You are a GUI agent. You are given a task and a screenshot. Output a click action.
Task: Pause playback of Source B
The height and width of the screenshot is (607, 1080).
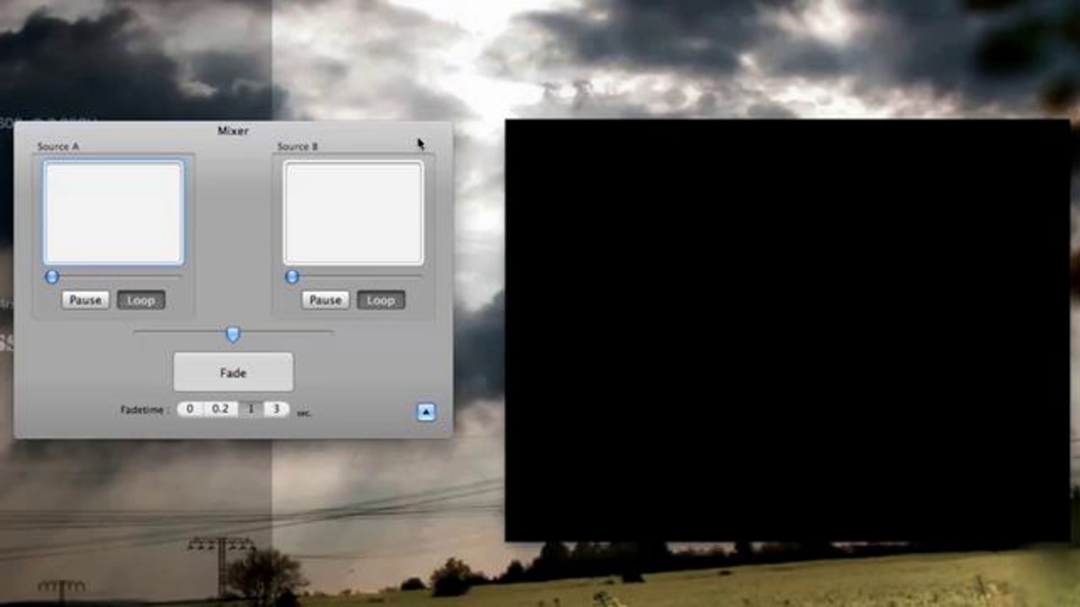coord(325,300)
